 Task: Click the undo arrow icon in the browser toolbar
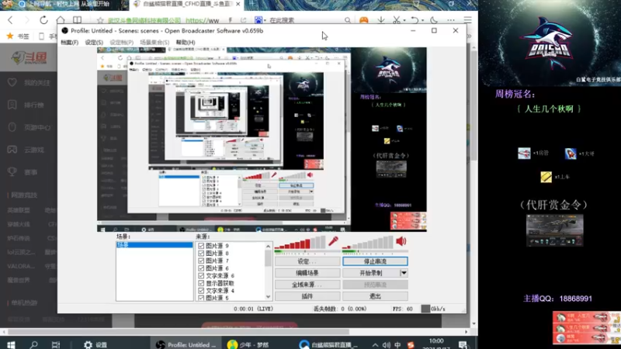pos(415,20)
